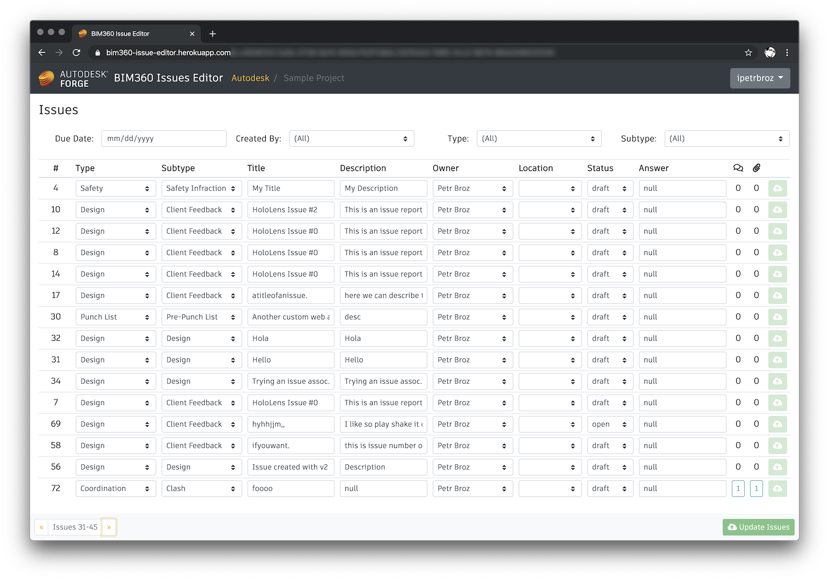
Task: Click the upload icon for issue 69
Action: [777, 424]
